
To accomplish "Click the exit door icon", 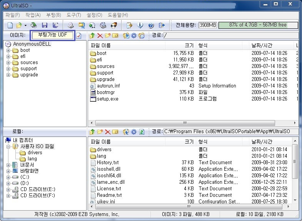I will tap(162, 25).
